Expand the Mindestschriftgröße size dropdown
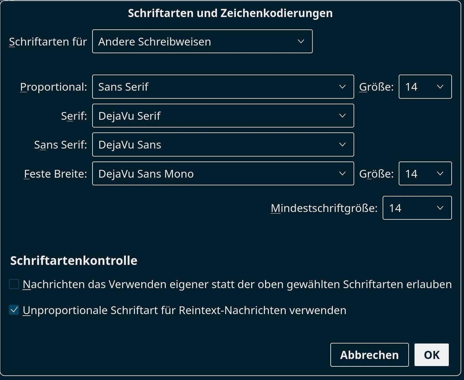464x380 pixels. click(x=417, y=208)
